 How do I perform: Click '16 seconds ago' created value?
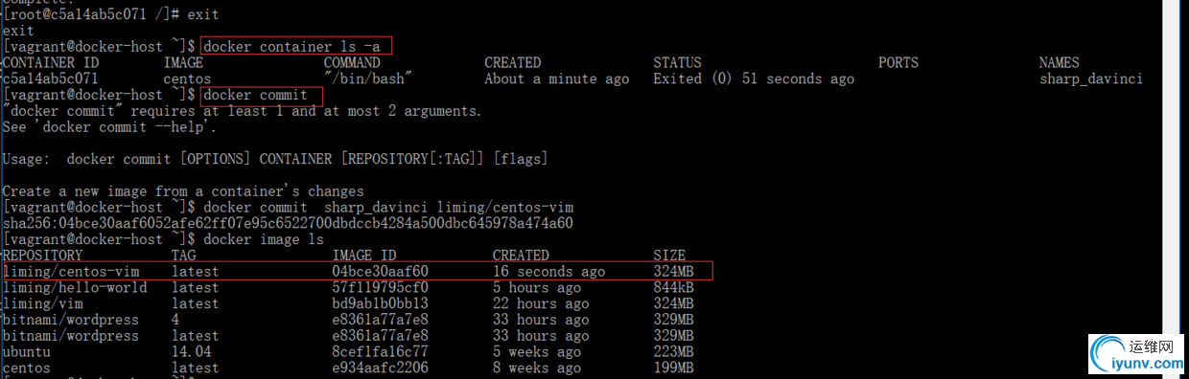[549, 272]
